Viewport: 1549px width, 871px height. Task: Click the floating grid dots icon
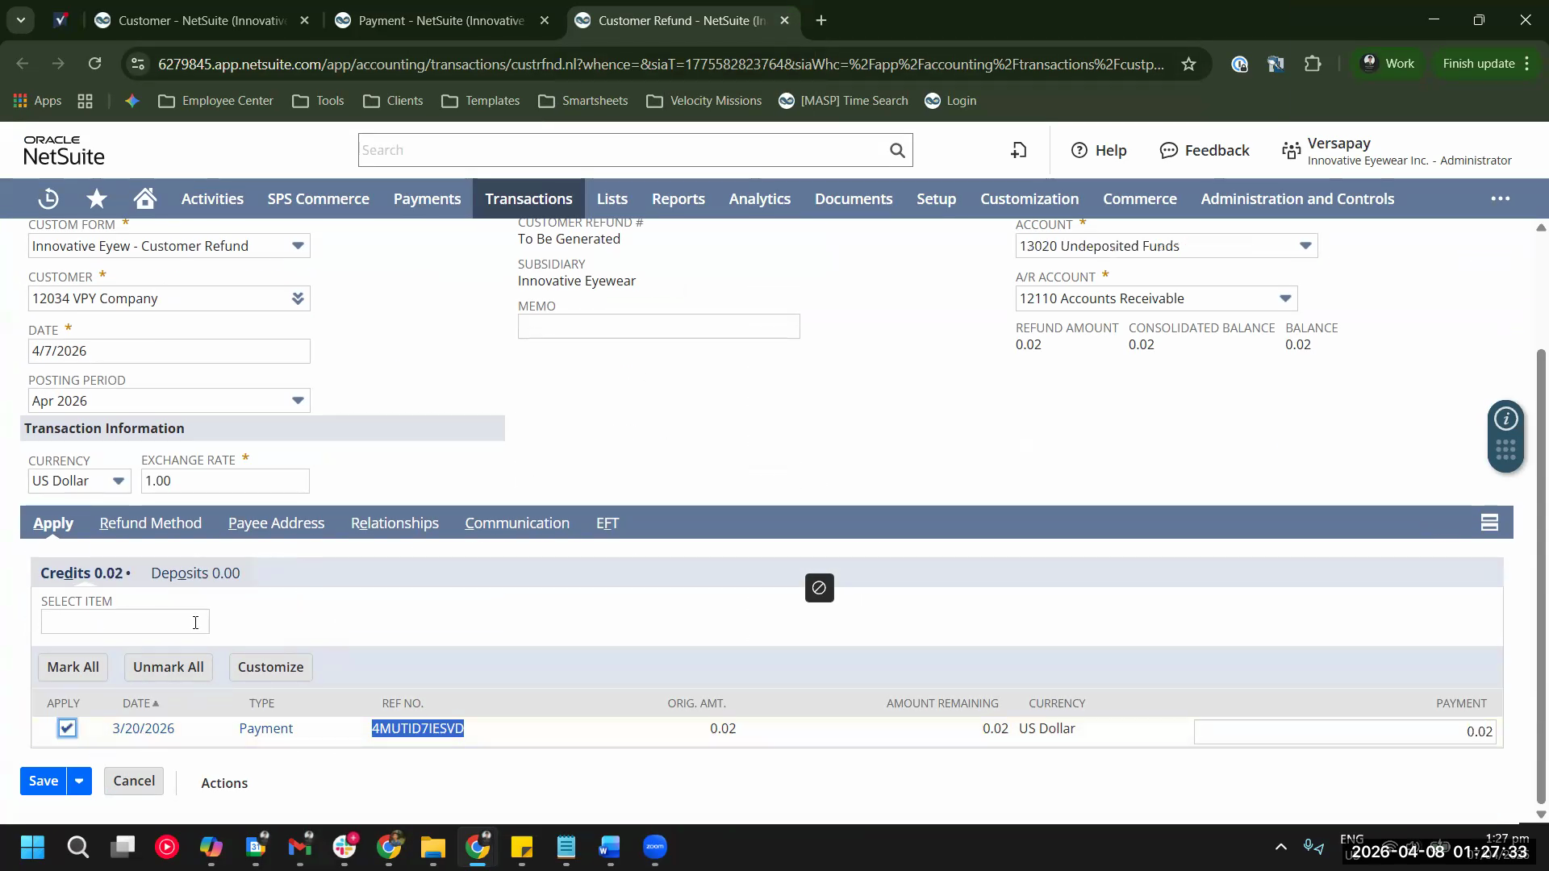[x=1505, y=451]
